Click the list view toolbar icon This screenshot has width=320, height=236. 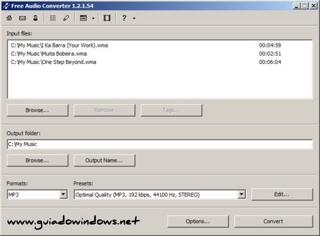[x=52, y=18]
